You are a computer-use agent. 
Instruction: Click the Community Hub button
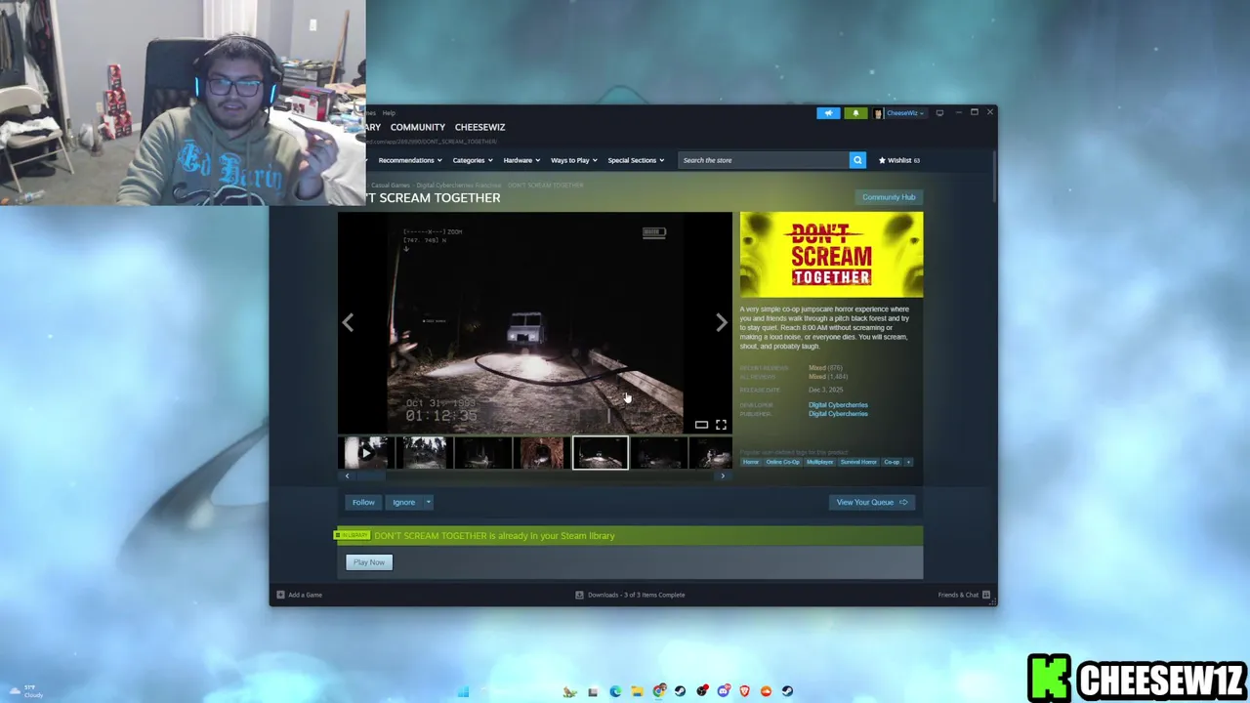[x=889, y=197]
